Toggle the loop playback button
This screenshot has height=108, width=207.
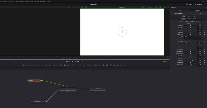(82, 61)
